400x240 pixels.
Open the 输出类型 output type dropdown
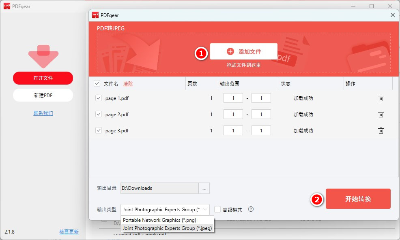point(165,209)
